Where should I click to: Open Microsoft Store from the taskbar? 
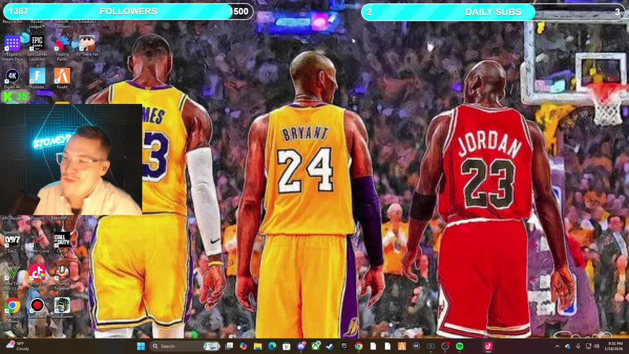point(286,346)
